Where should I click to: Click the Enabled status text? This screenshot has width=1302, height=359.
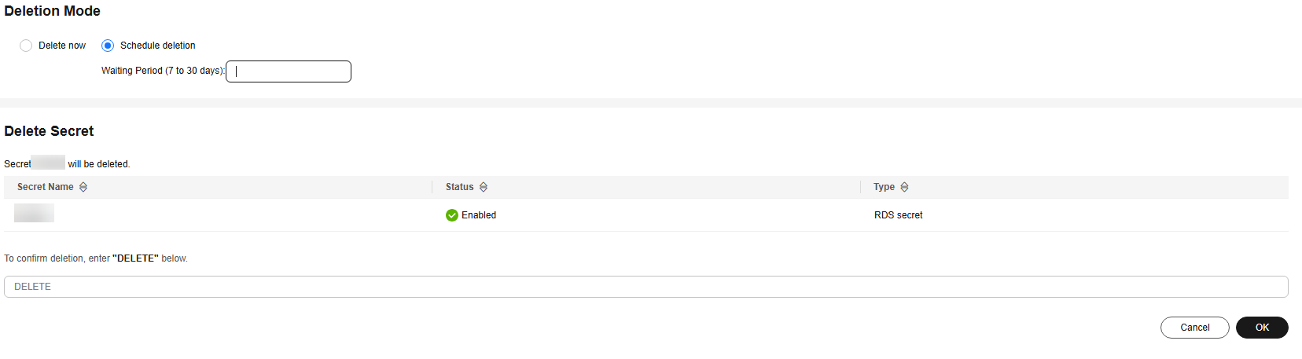tap(478, 215)
